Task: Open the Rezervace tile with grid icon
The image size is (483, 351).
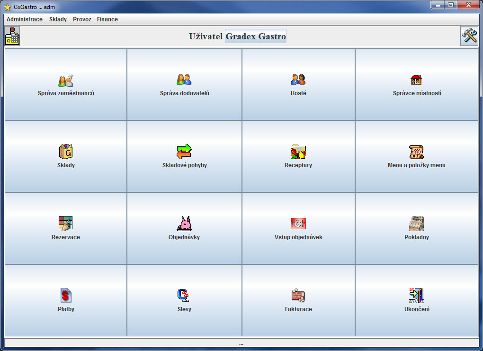Action: [x=66, y=228]
